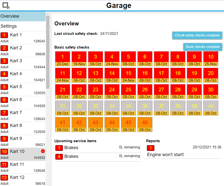Choose Kart 10 in the sidebar
Screen dimensions: 224x186
click(23, 154)
